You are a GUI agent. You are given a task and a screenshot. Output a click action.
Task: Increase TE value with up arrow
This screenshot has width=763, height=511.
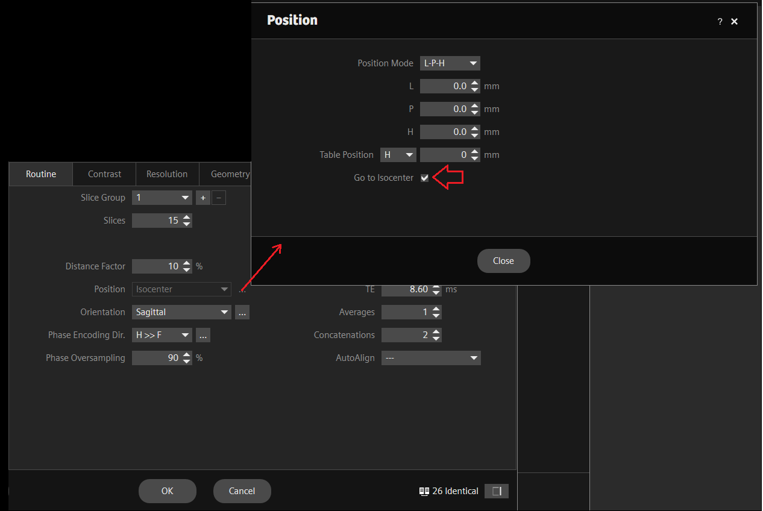tap(436, 287)
